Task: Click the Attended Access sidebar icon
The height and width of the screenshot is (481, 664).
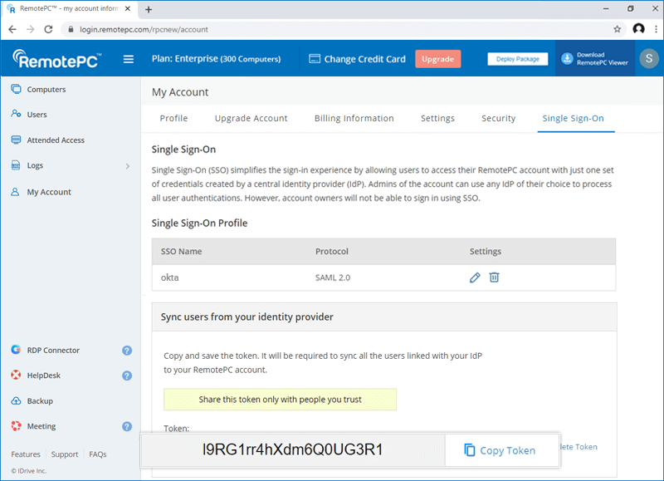Action: (x=16, y=140)
